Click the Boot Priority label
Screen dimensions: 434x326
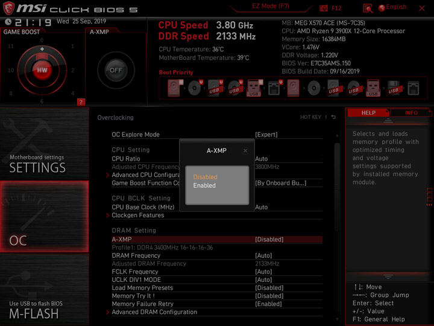click(176, 72)
